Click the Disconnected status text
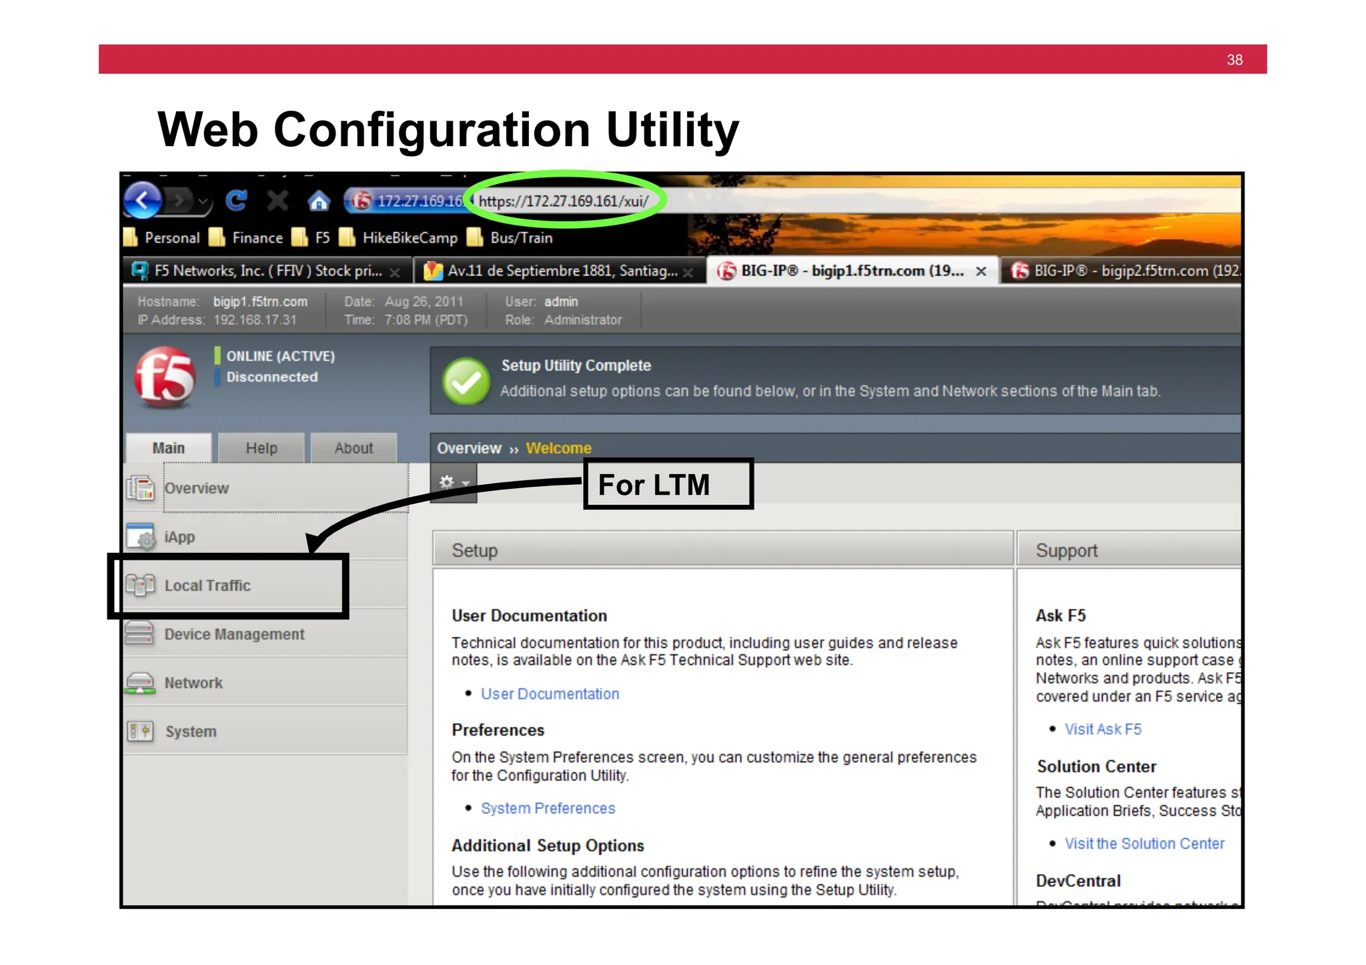 click(272, 377)
